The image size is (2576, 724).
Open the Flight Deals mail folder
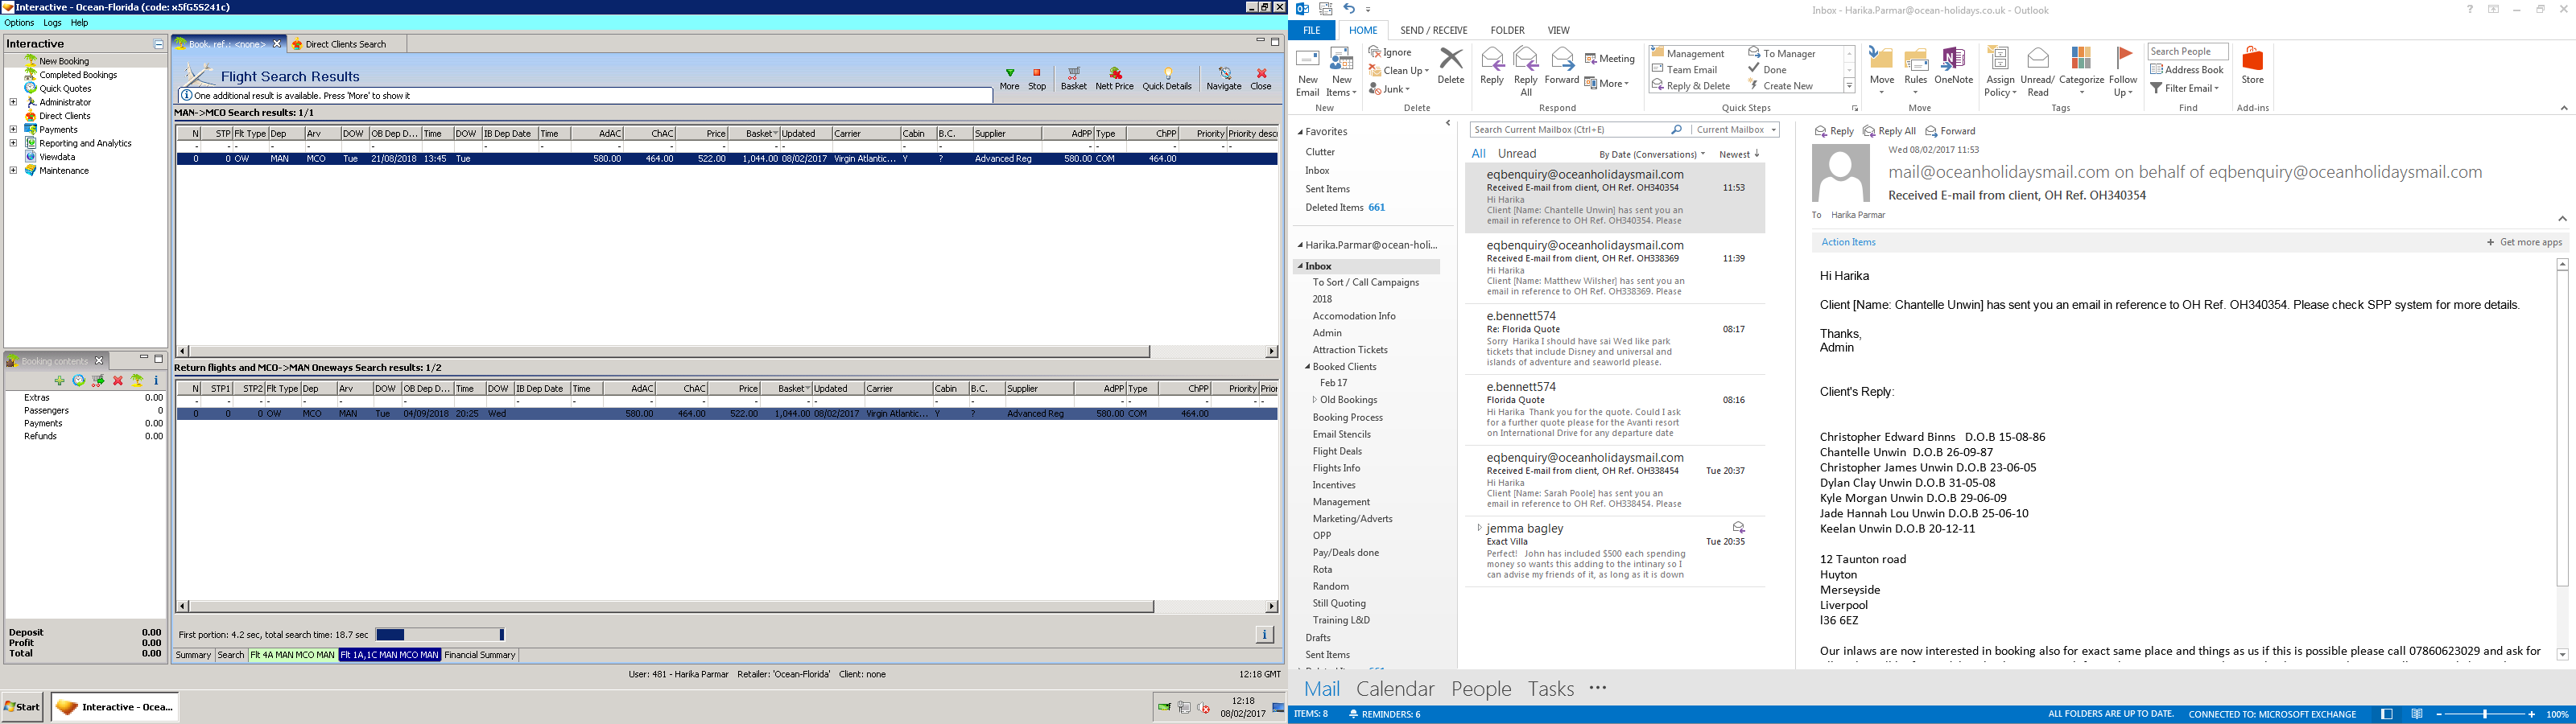pyautogui.click(x=1337, y=451)
